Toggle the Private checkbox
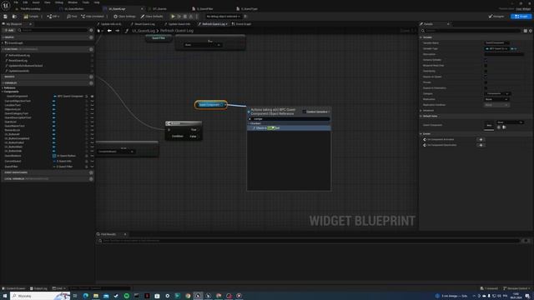This screenshot has width=534, height=300. [486, 82]
